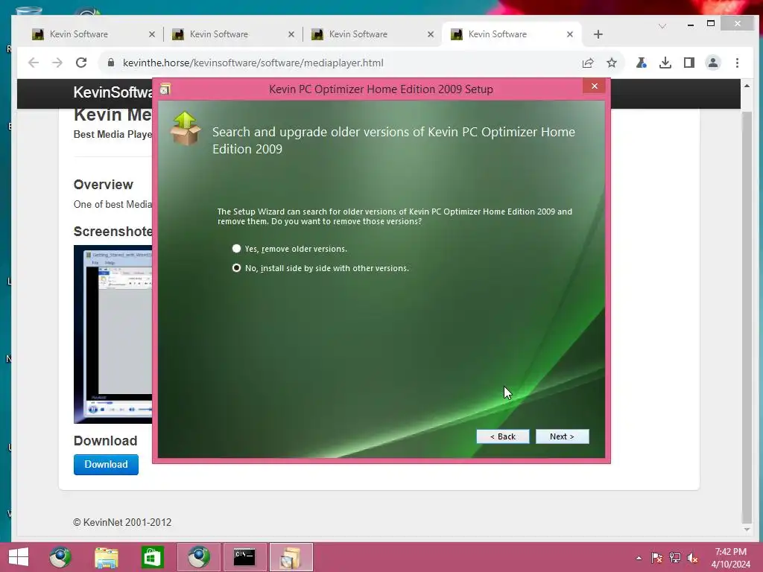Open Action Center flag tray icon
The height and width of the screenshot is (572, 763).
pos(656,558)
